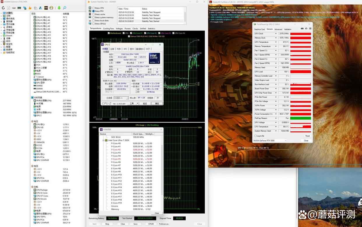Click the Clear button in Stability Test
Image resolution: width=362 pixels, height=227 pixels.
click(x=123, y=224)
